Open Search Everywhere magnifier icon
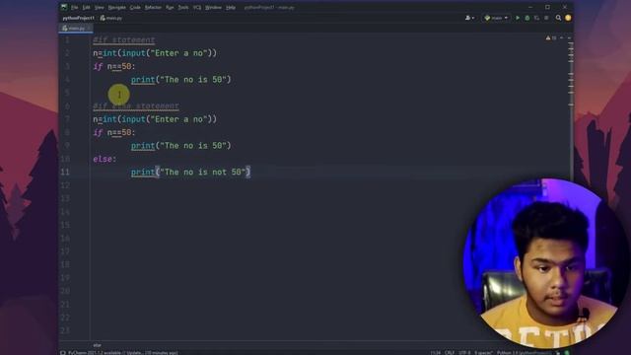Viewport: 631px width, 355px height. click(x=558, y=18)
